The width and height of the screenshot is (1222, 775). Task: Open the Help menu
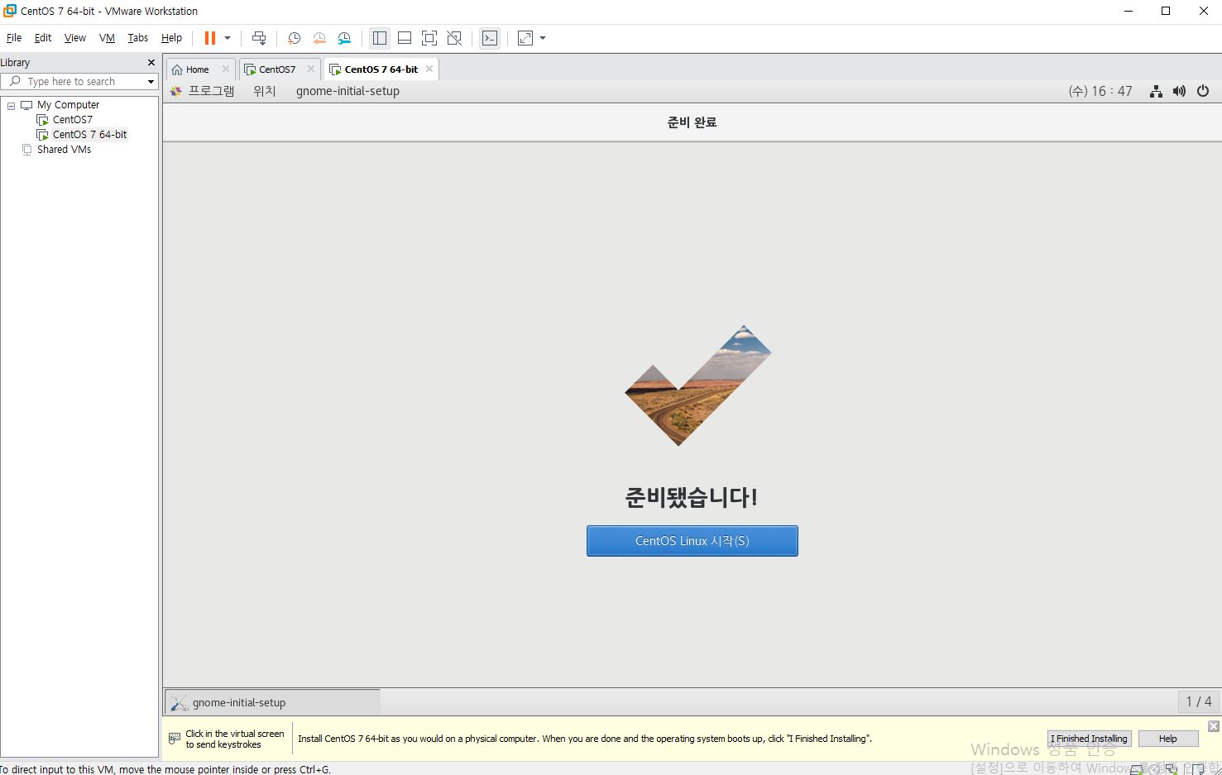pyautogui.click(x=171, y=38)
